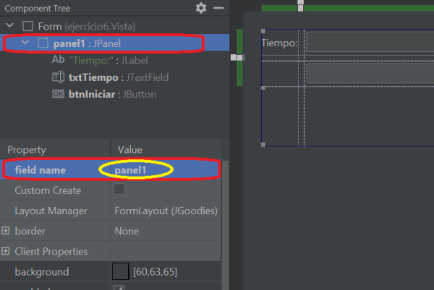Click the txtTiempo text field icon
Viewport: 434px width, 290px height.
point(59,77)
